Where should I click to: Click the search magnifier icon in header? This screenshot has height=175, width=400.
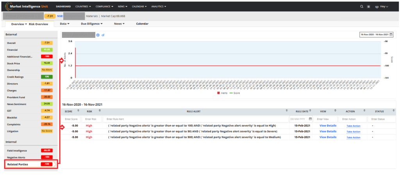pos(361,7)
